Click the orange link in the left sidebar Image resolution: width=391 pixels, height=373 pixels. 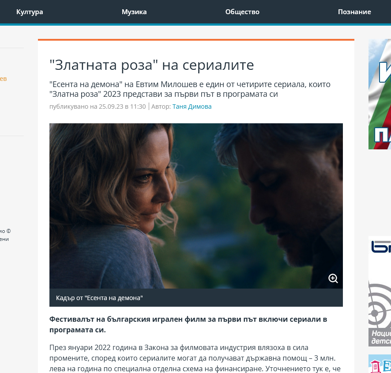[x=4, y=79]
